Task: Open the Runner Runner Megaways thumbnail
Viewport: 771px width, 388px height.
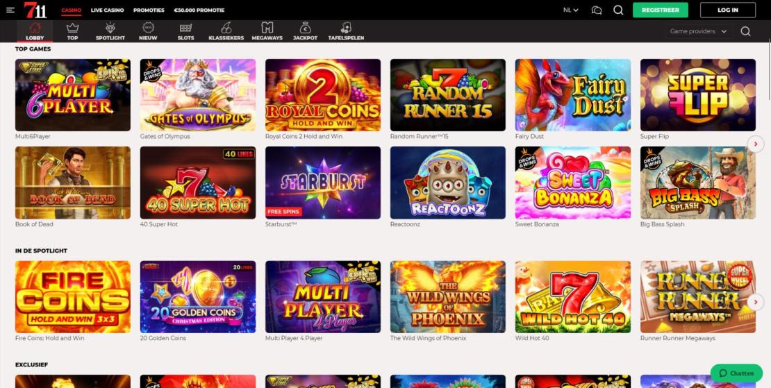Action: 698,296
